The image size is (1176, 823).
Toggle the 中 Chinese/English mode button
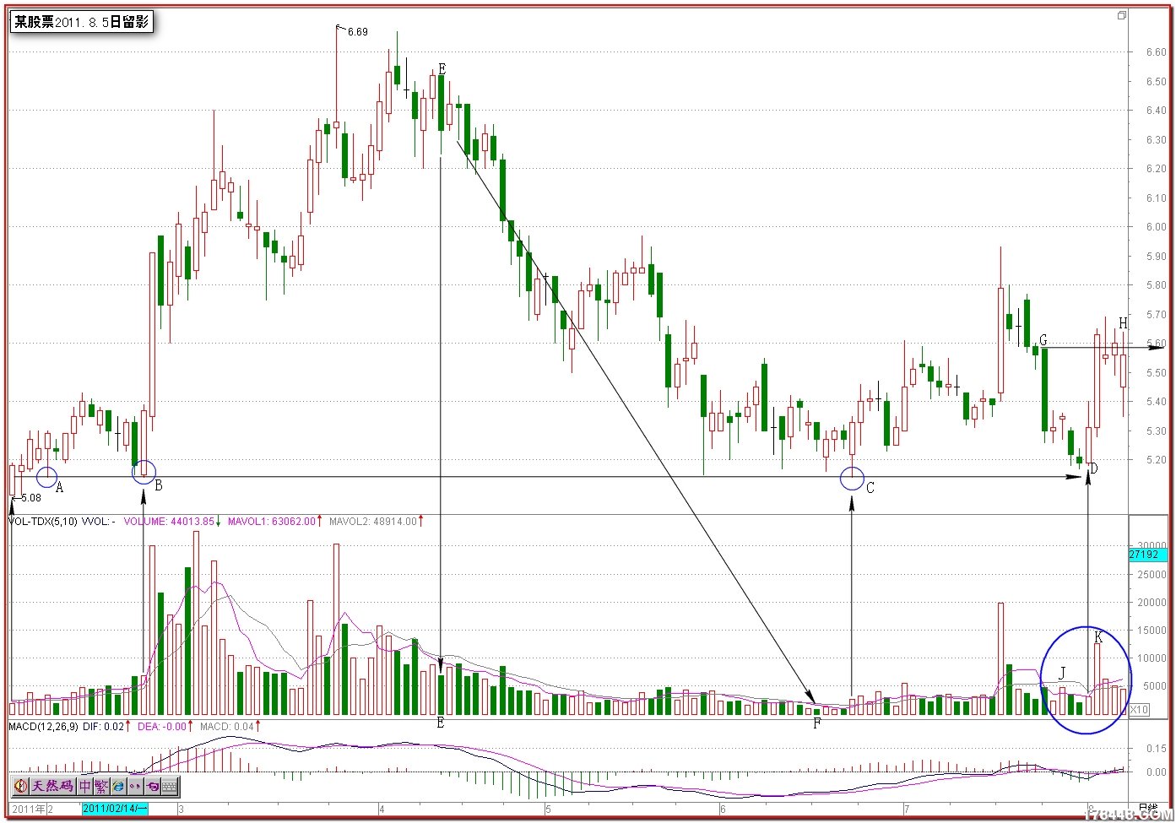pos(85,787)
